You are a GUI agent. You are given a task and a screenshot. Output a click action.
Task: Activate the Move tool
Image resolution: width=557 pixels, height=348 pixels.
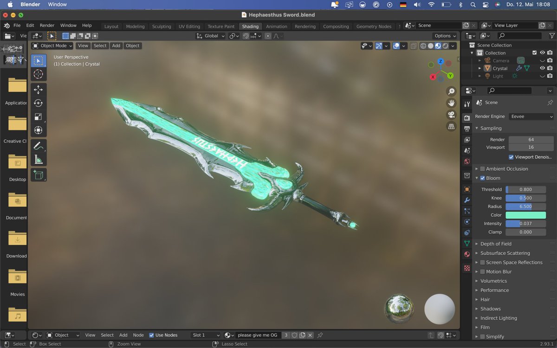(39, 90)
